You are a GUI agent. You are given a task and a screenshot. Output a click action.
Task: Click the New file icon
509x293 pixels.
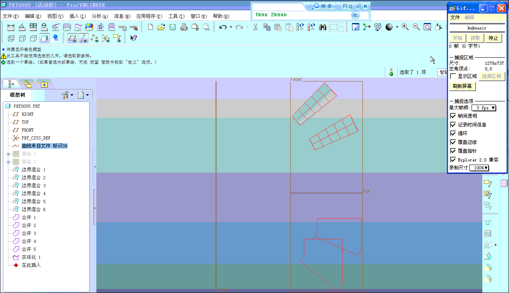coord(150,27)
